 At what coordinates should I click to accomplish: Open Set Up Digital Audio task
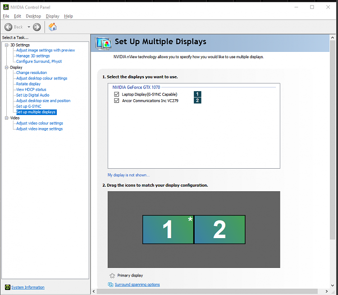[33, 95]
